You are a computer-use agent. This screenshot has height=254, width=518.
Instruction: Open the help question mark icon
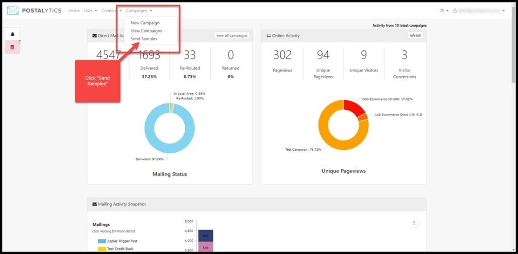click(x=442, y=11)
